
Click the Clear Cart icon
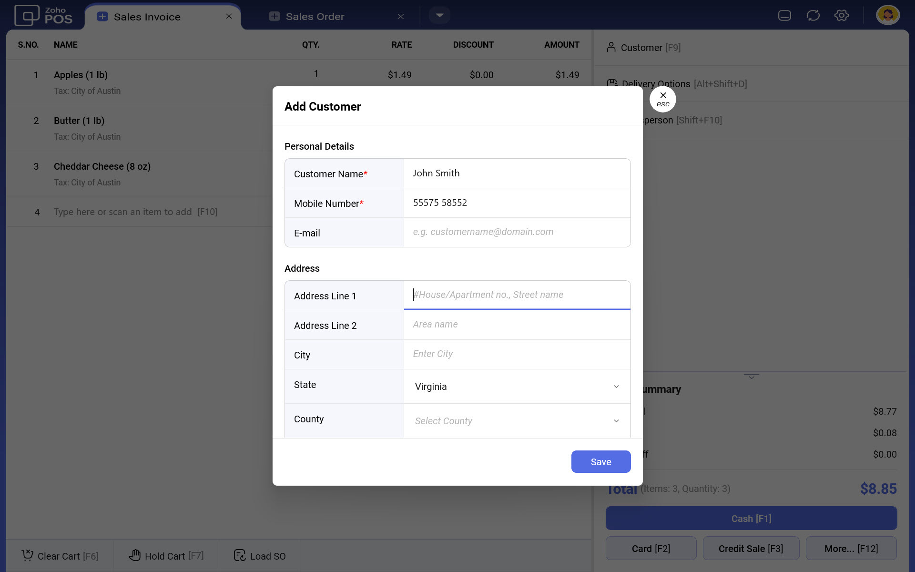28,555
